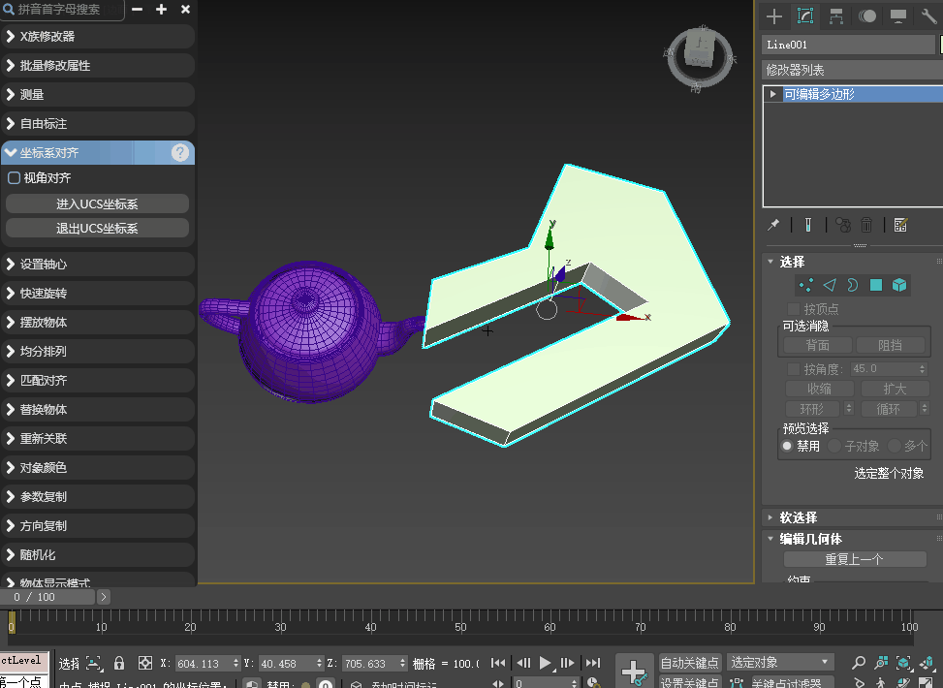Select Polygon sub-object level icon
Image resolution: width=943 pixels, height=688 pixels.
[876, 285]
